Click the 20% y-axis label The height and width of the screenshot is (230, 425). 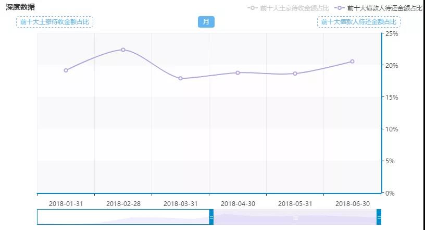click(392, 65)
